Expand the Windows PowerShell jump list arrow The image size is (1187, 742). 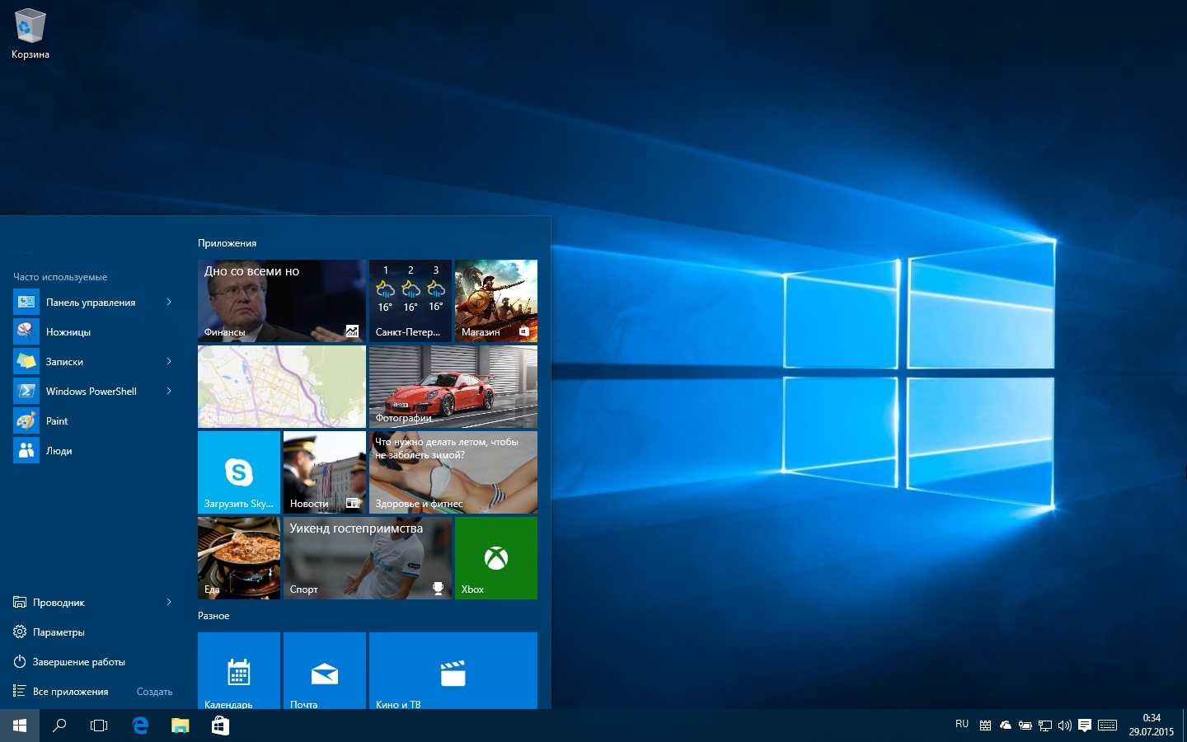pyautogui.click(x=169, y=392)
